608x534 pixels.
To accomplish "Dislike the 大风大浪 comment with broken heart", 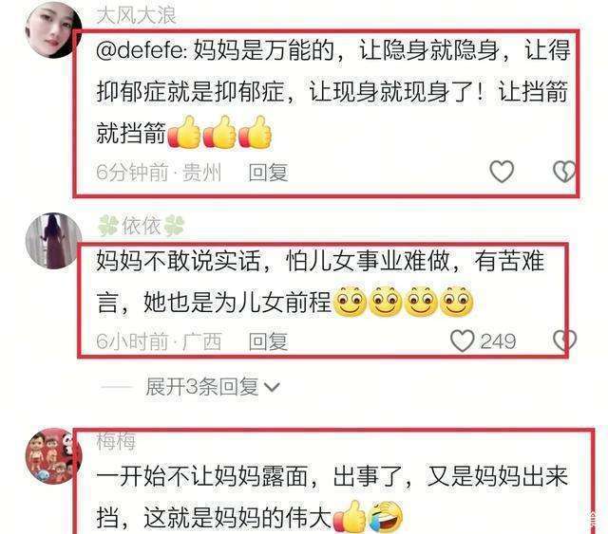I will tap(564, 171).
